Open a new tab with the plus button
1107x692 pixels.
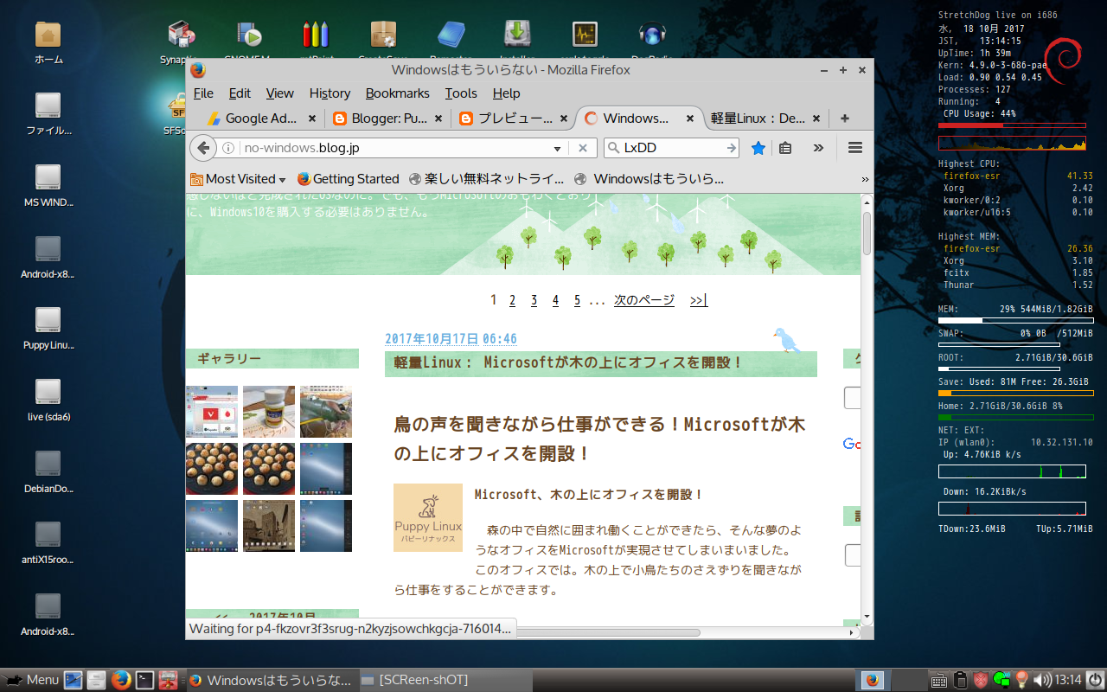(x=843, y=118)
